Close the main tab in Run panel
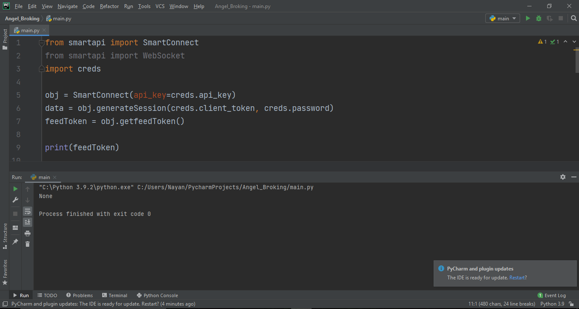This screenshot has height=309, width=579. [x=55, y=177]
